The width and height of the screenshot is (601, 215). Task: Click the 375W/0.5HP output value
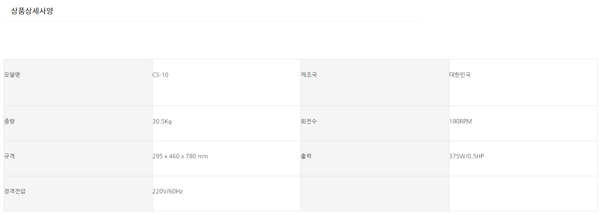point(466,156)
